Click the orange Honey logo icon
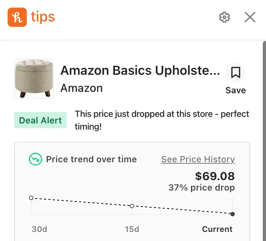The image size is (266, 241). [x=17, y=17]
